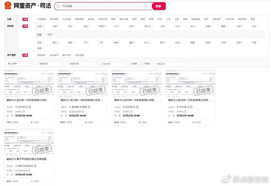Viewport: 271px width, 186px height.
Task: Expand the 上海 province dropdown
Action: point(163,26)
